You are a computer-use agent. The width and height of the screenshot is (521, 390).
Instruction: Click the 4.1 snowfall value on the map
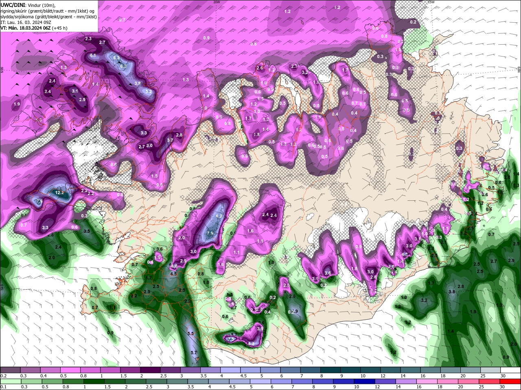coord(93,56)
